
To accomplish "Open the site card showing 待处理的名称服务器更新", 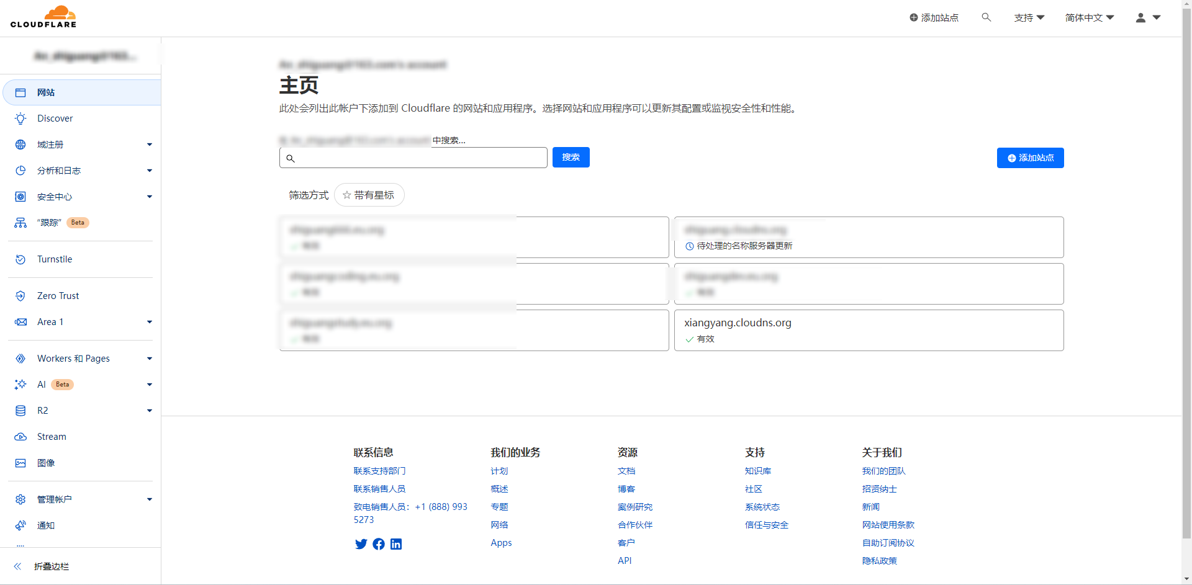I will pyautogui.click(x=869, y=237).
